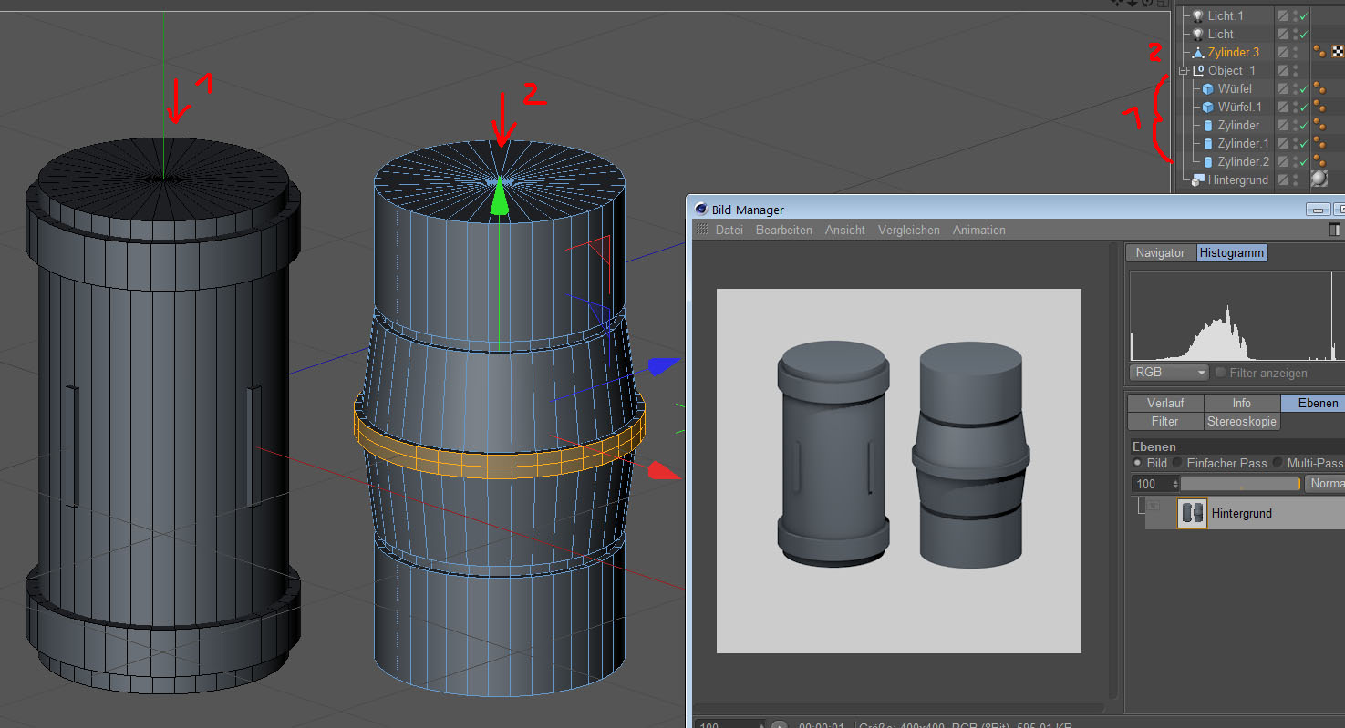
Task: Click the Phong tag on Zylinder row
Action: (x=1319, y=126)
